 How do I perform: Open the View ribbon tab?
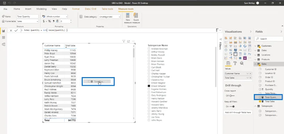click(54, 9)
